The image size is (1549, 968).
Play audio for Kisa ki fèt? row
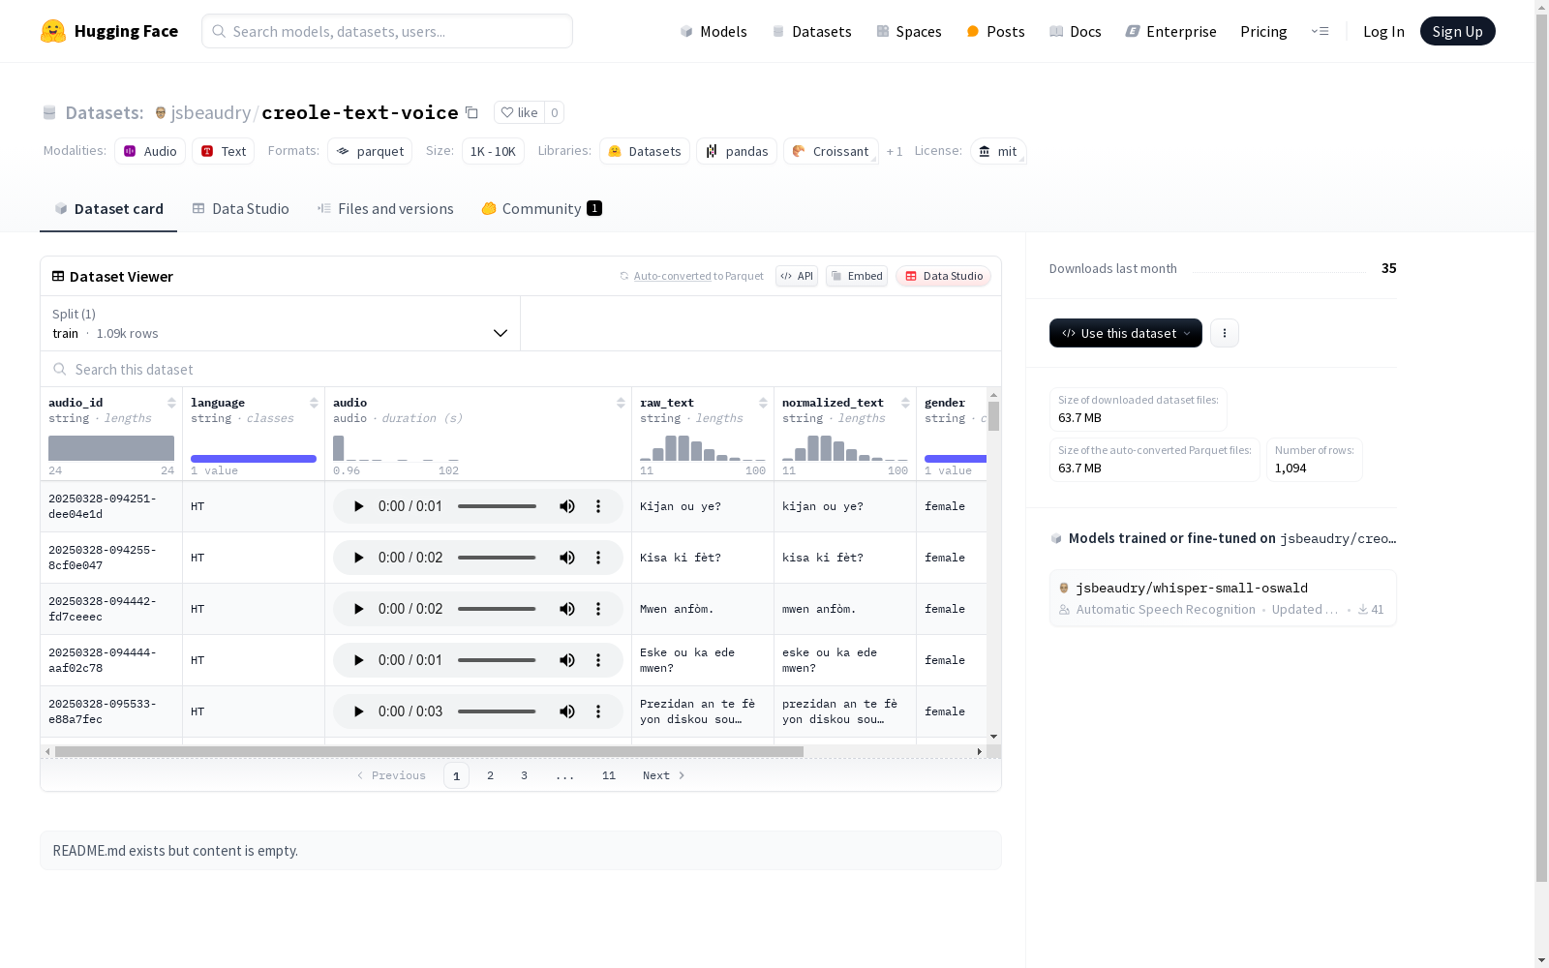(359, 558)
